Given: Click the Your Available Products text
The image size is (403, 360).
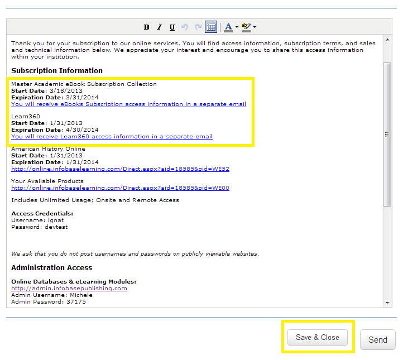Looking at the screenshot, I should (47, 181).
